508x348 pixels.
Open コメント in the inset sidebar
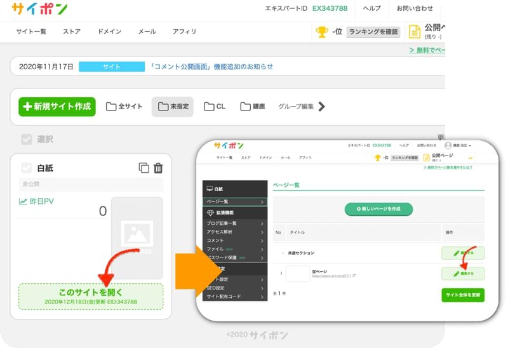point(235,241)
